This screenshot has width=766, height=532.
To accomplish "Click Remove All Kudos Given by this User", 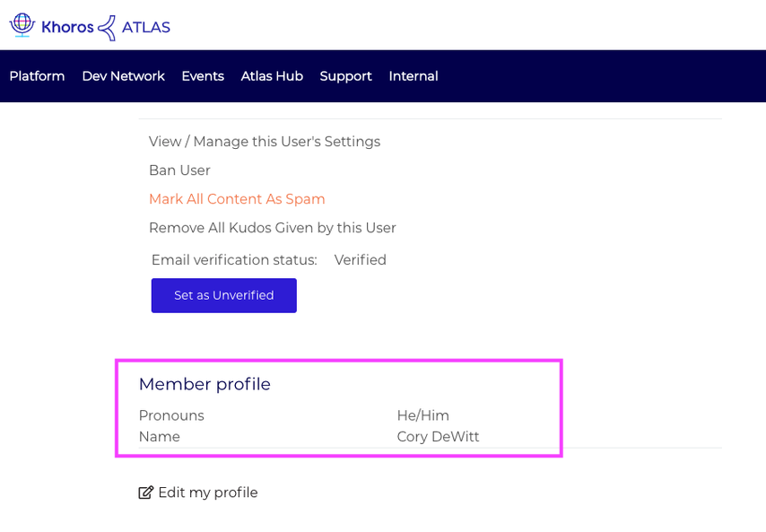I will pyautogui.click(x=272, y=228).
